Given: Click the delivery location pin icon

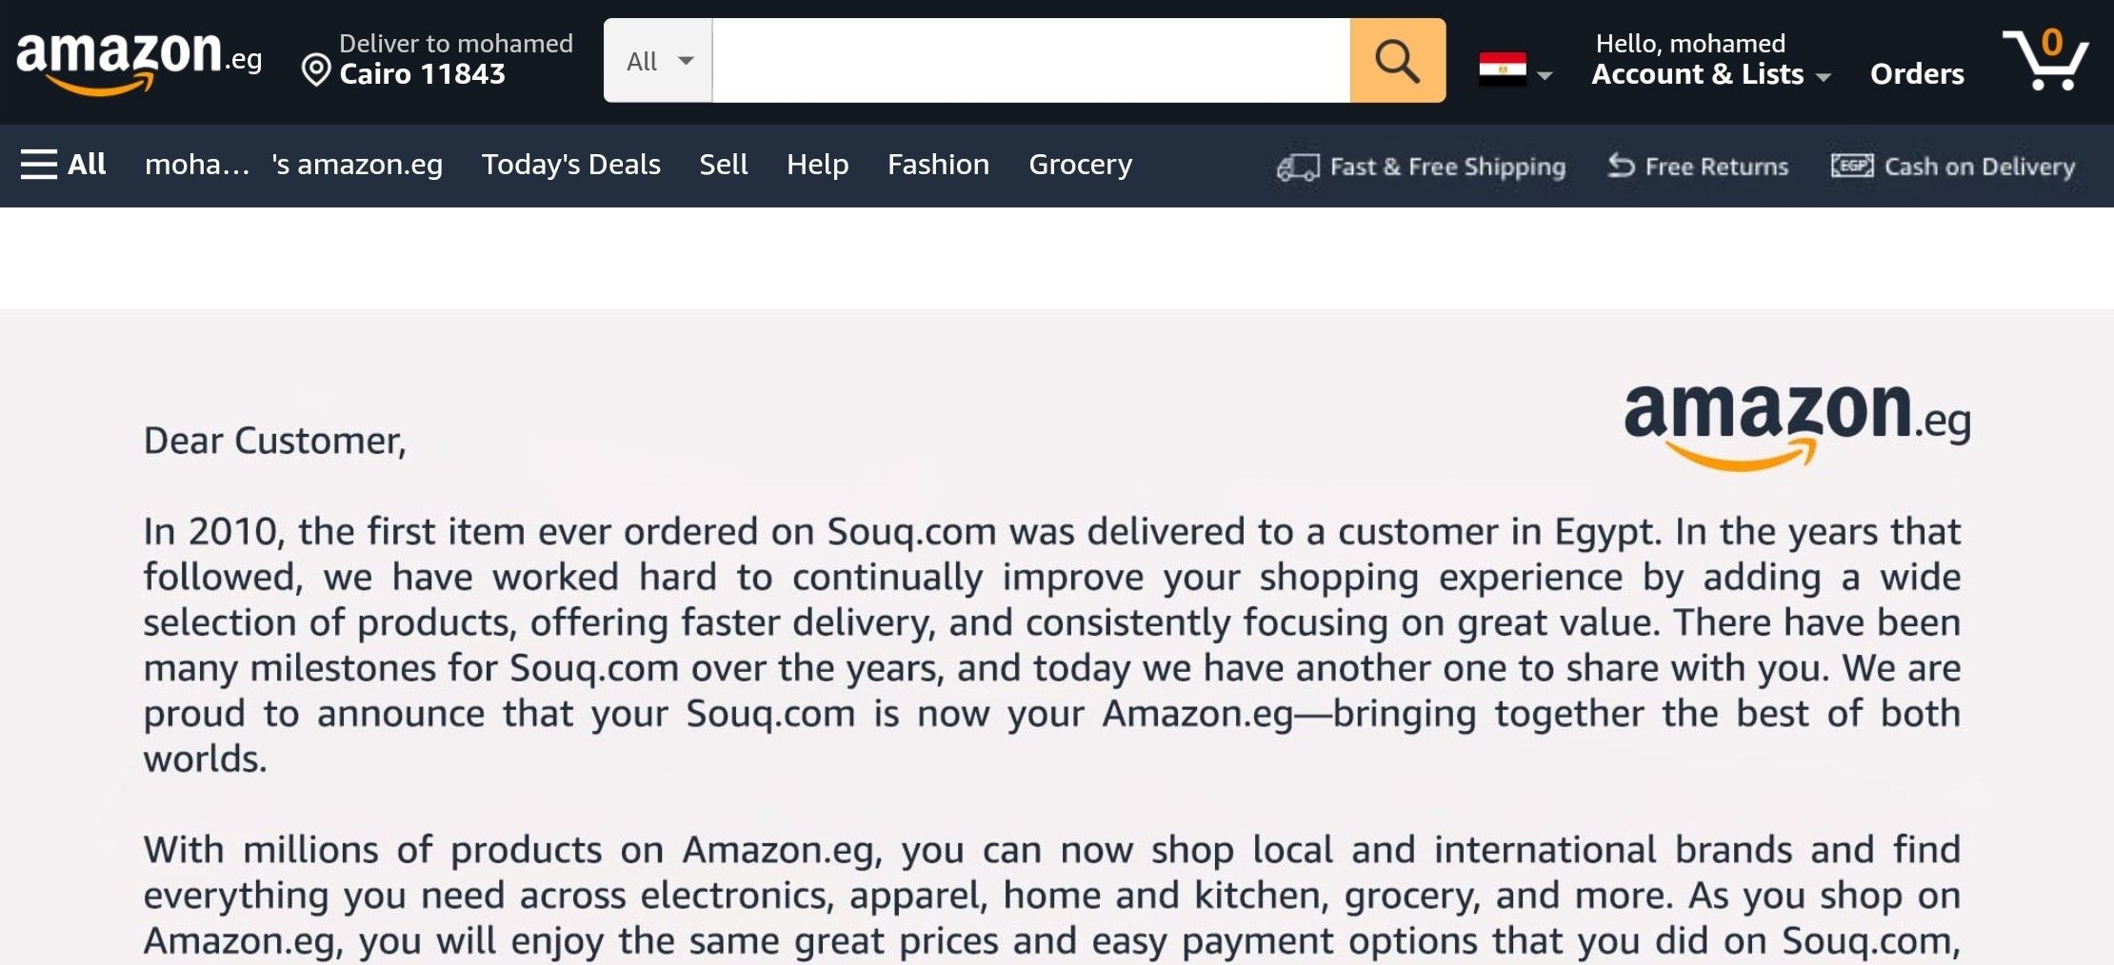Looking at the screenshot, I should coord(316,70).
